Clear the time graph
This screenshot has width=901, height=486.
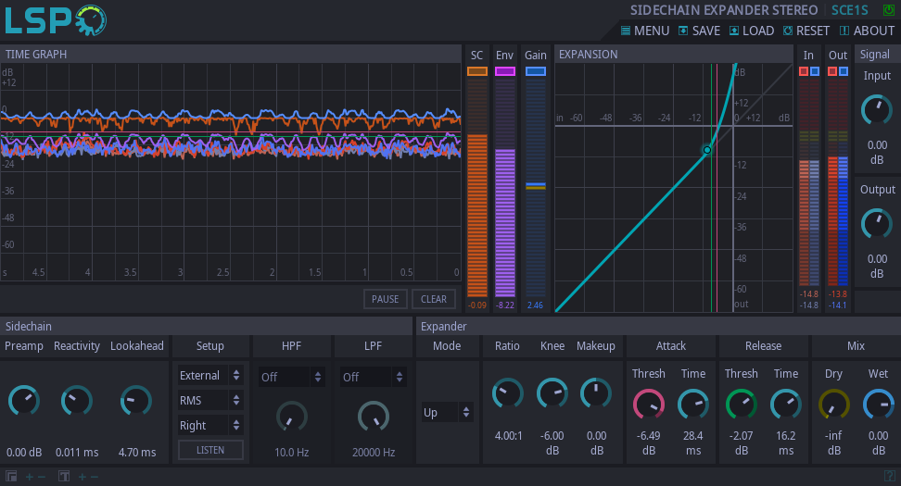434,299
